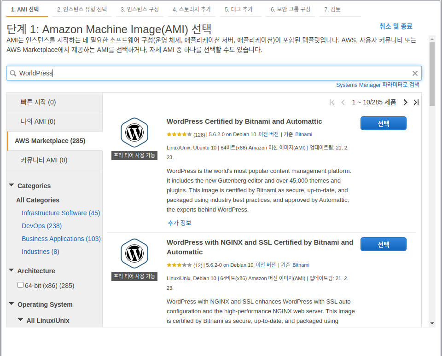
Task: Go to the previous results page
Action: 343,102
